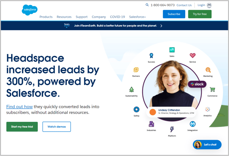Click the Watch demos button
229x156 pixels.
click(x=57, y=127)
